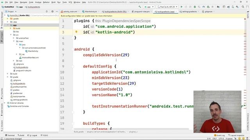This screenshot has height=140, width=250.
Task: Switch to the activity_main.xml tab
Action: 70,12
